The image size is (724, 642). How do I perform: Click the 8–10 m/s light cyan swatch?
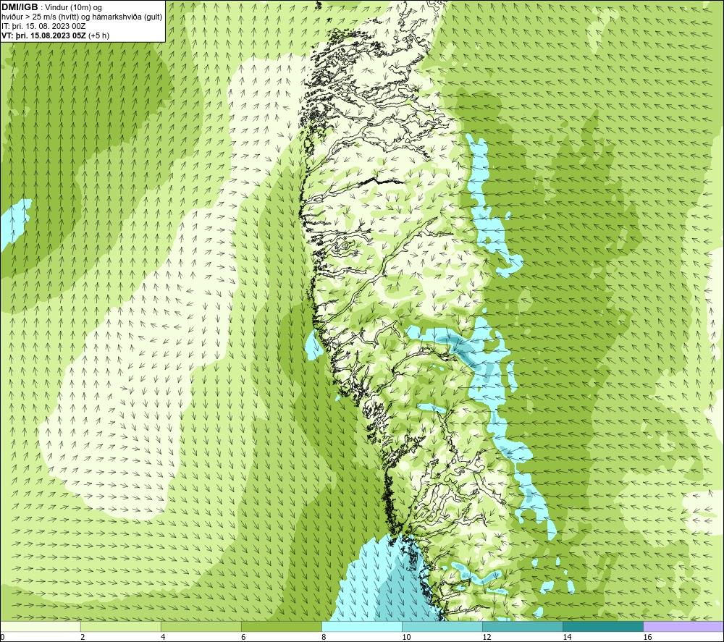coord(362,627)
